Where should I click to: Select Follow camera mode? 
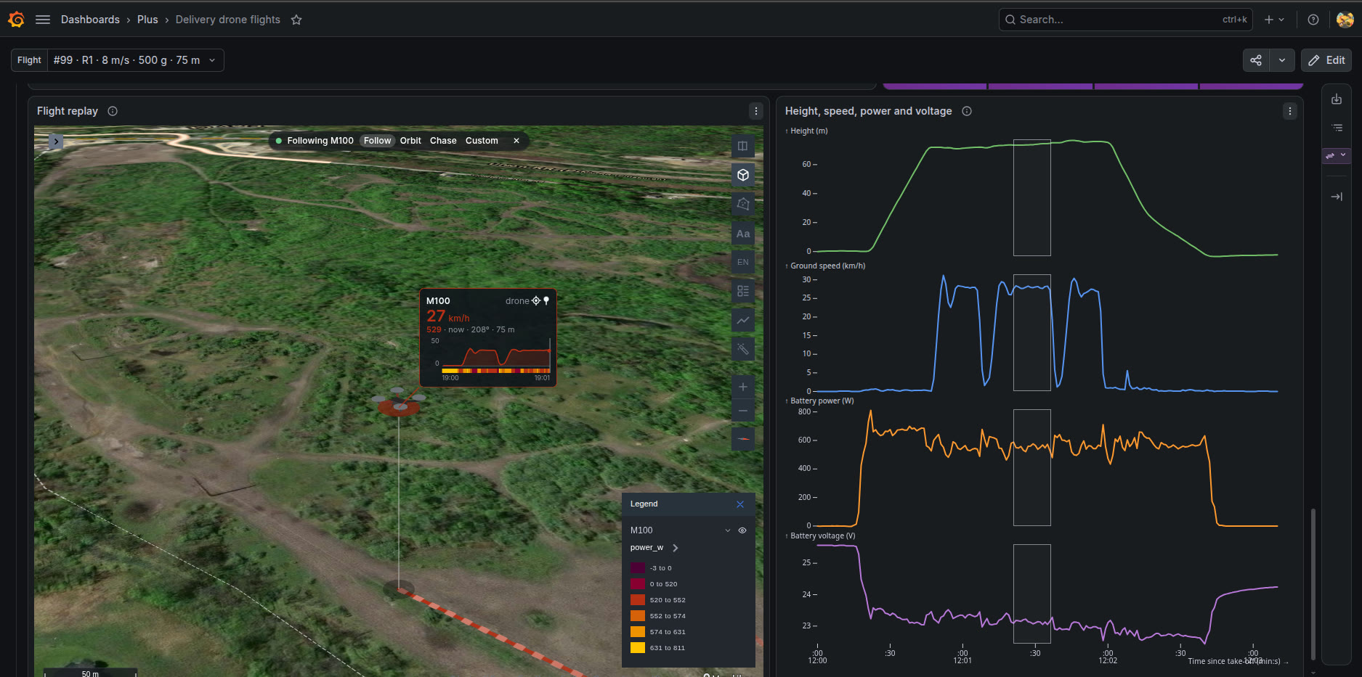point(377,141)
